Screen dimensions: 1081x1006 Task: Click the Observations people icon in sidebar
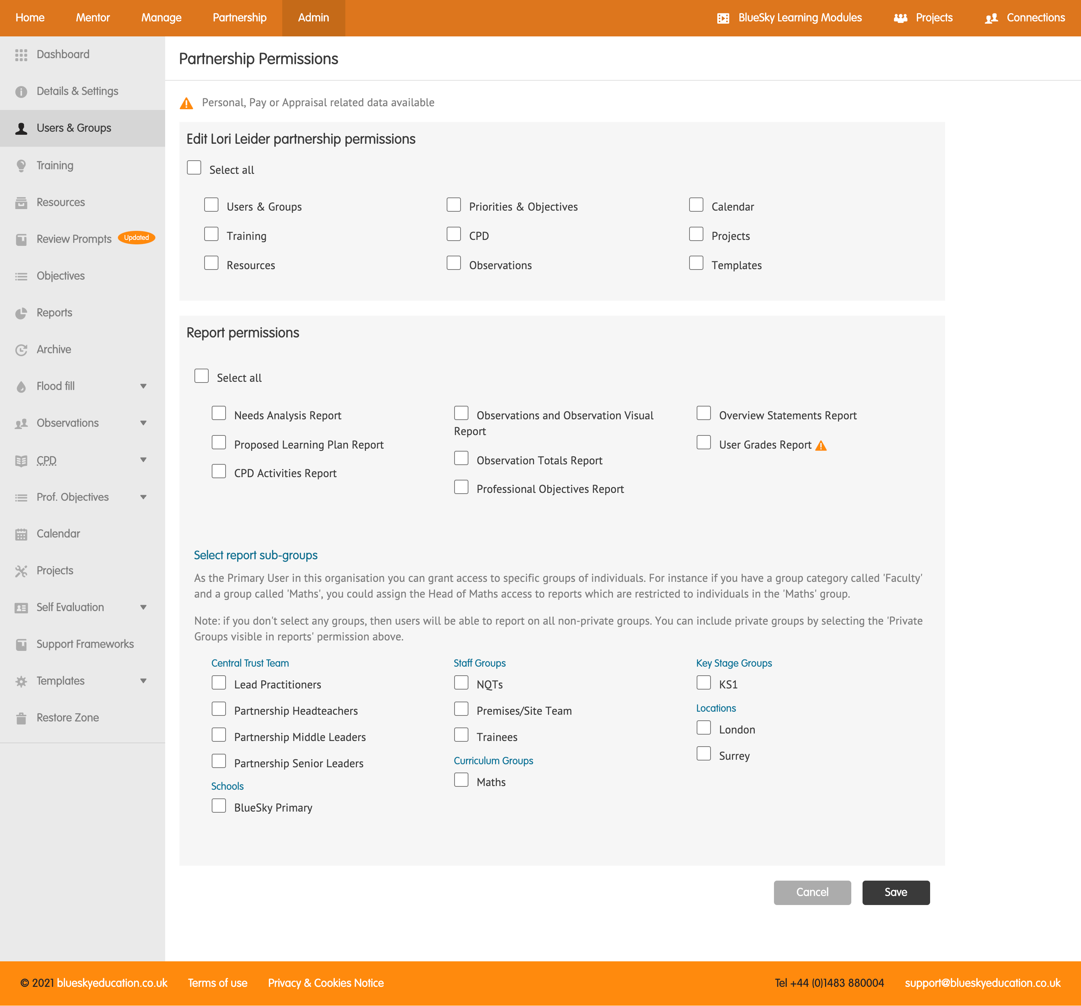pos(21,423)
